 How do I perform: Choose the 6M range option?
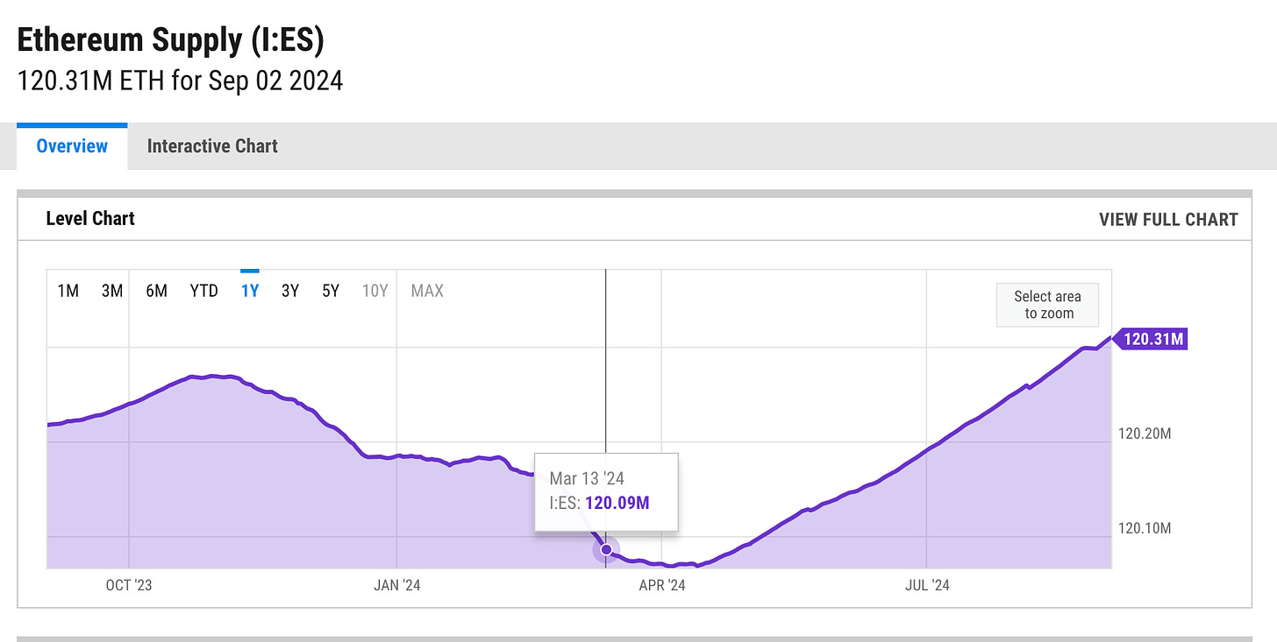[x=156, y=291]
